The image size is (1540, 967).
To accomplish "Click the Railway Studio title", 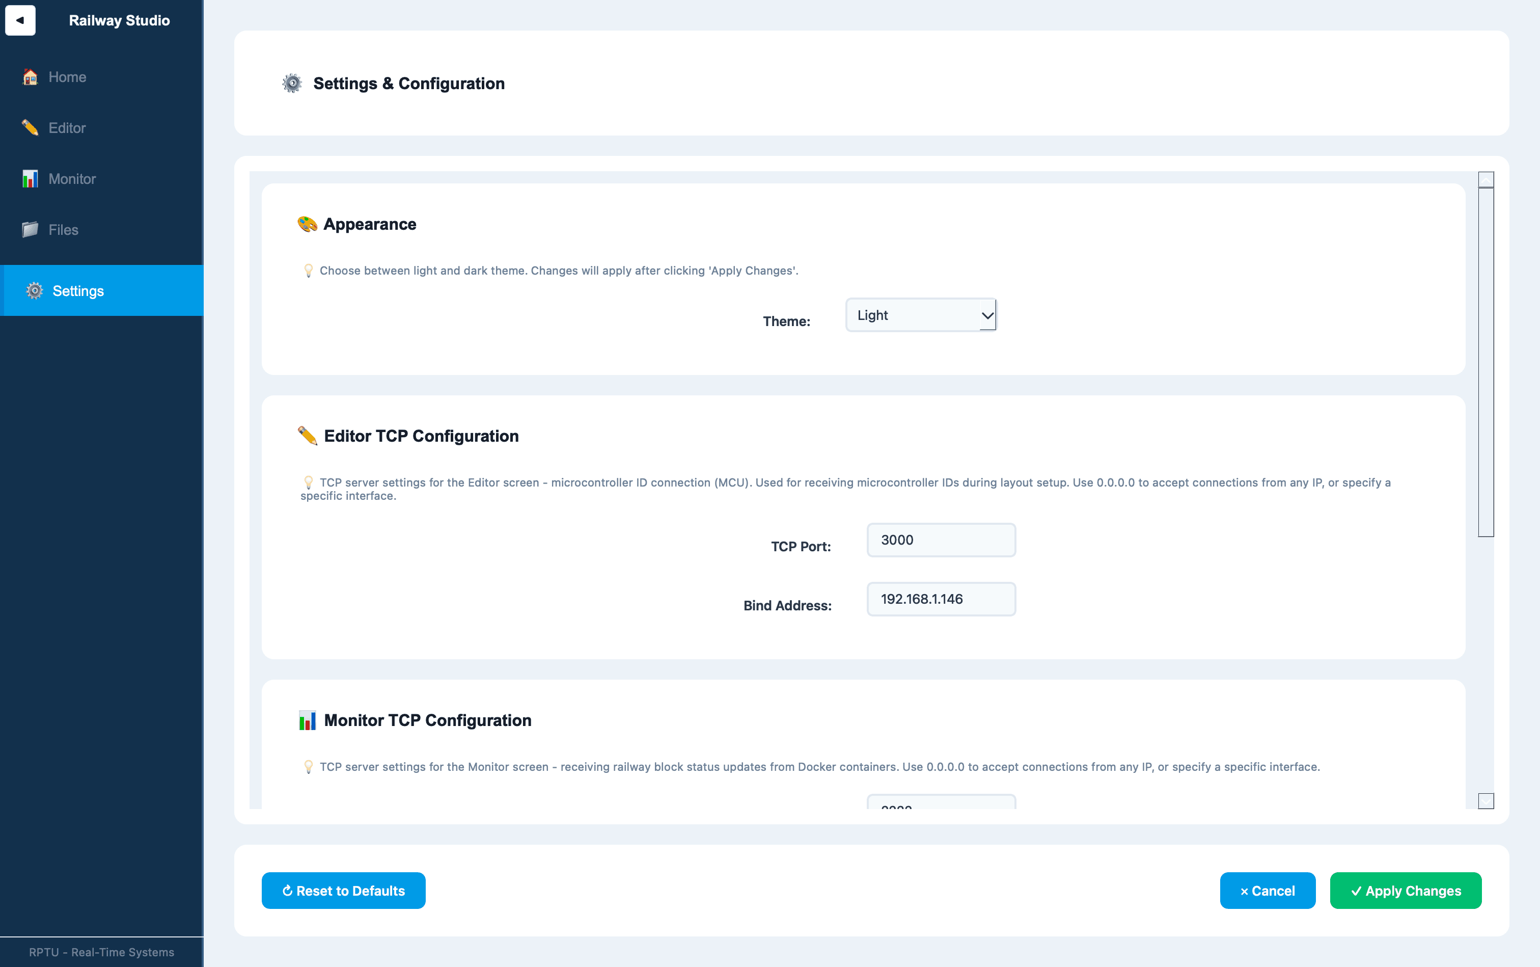I will pyautogui.click(x=120, y=20).
